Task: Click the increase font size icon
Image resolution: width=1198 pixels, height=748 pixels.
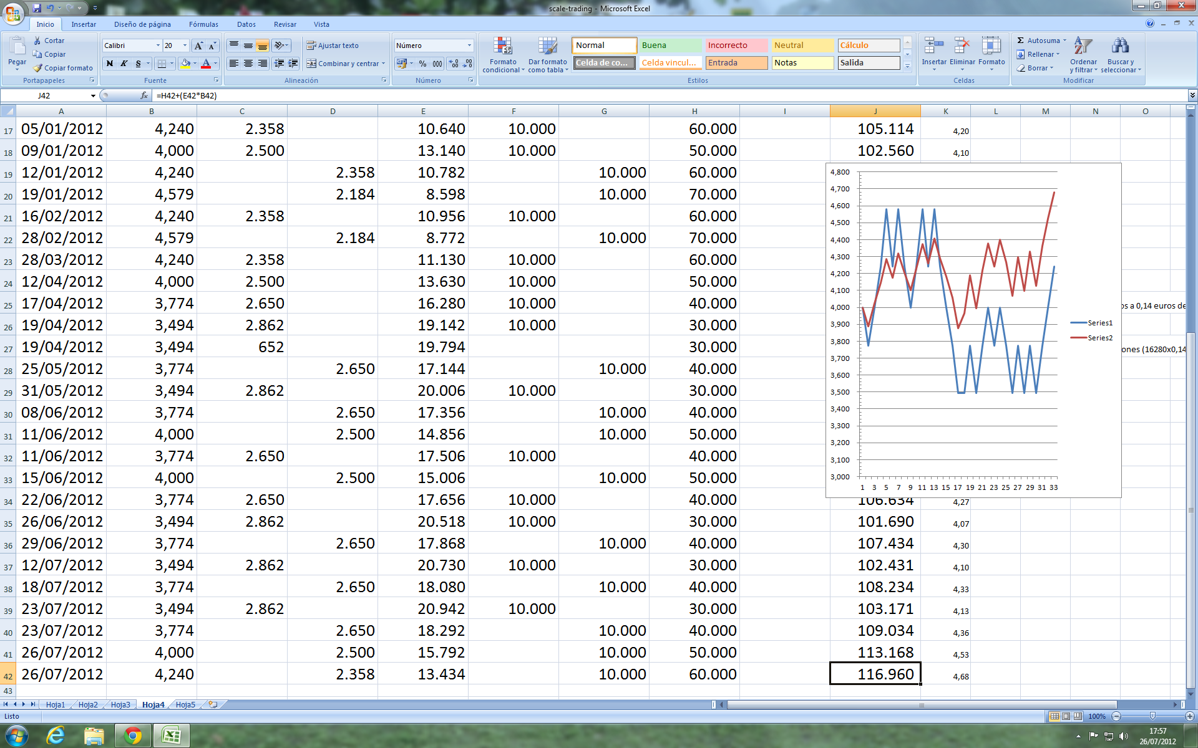Action: [198, 46]
